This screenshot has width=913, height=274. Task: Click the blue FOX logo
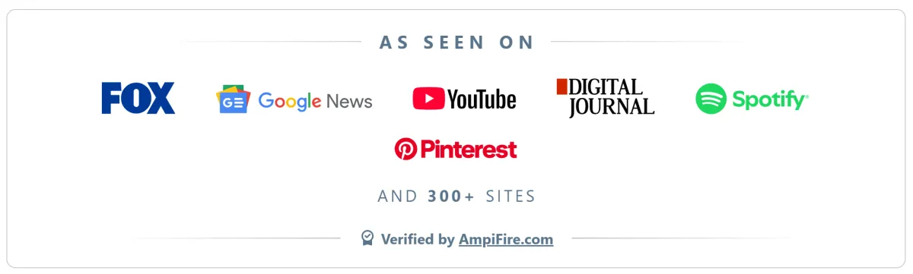(138, 98)
